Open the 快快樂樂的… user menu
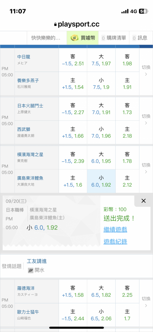 coord(46,38)
